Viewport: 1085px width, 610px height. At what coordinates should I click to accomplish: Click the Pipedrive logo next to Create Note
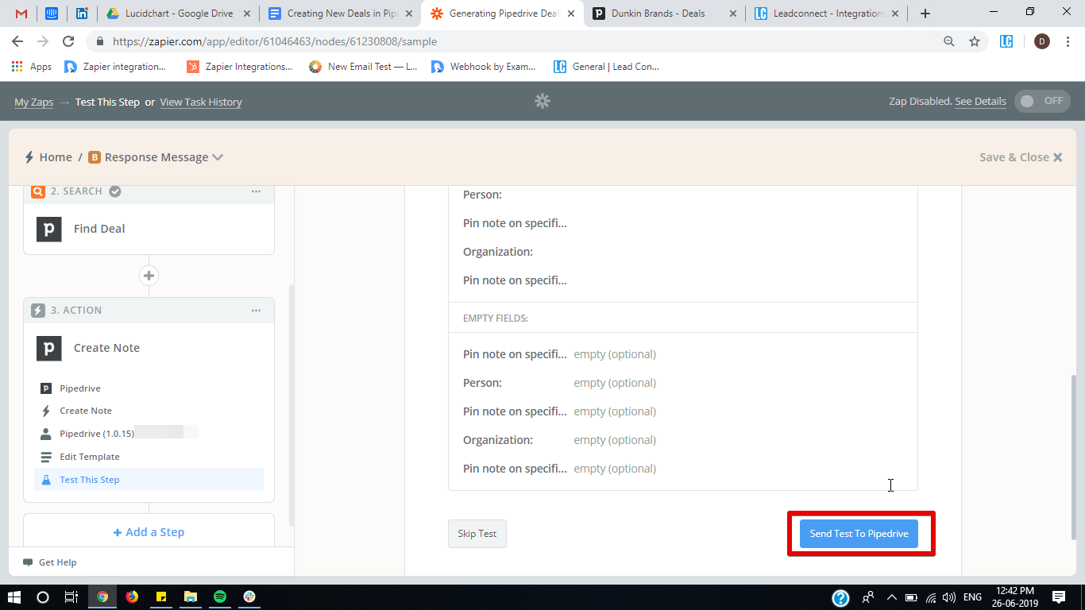tap(49, 348)
